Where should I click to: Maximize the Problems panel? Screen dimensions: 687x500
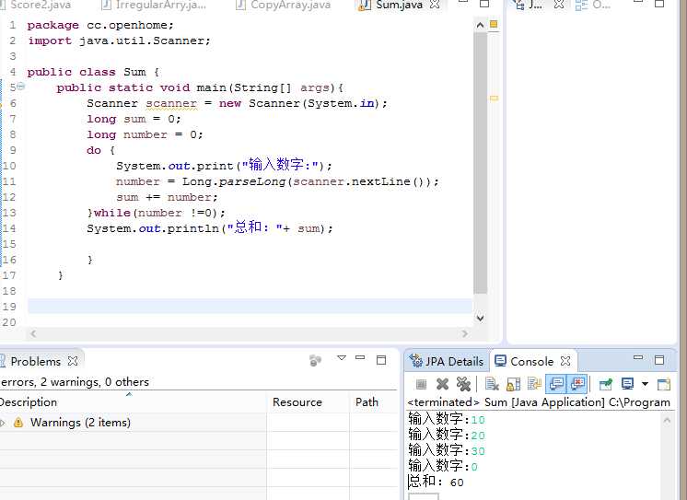coord(381,360)
